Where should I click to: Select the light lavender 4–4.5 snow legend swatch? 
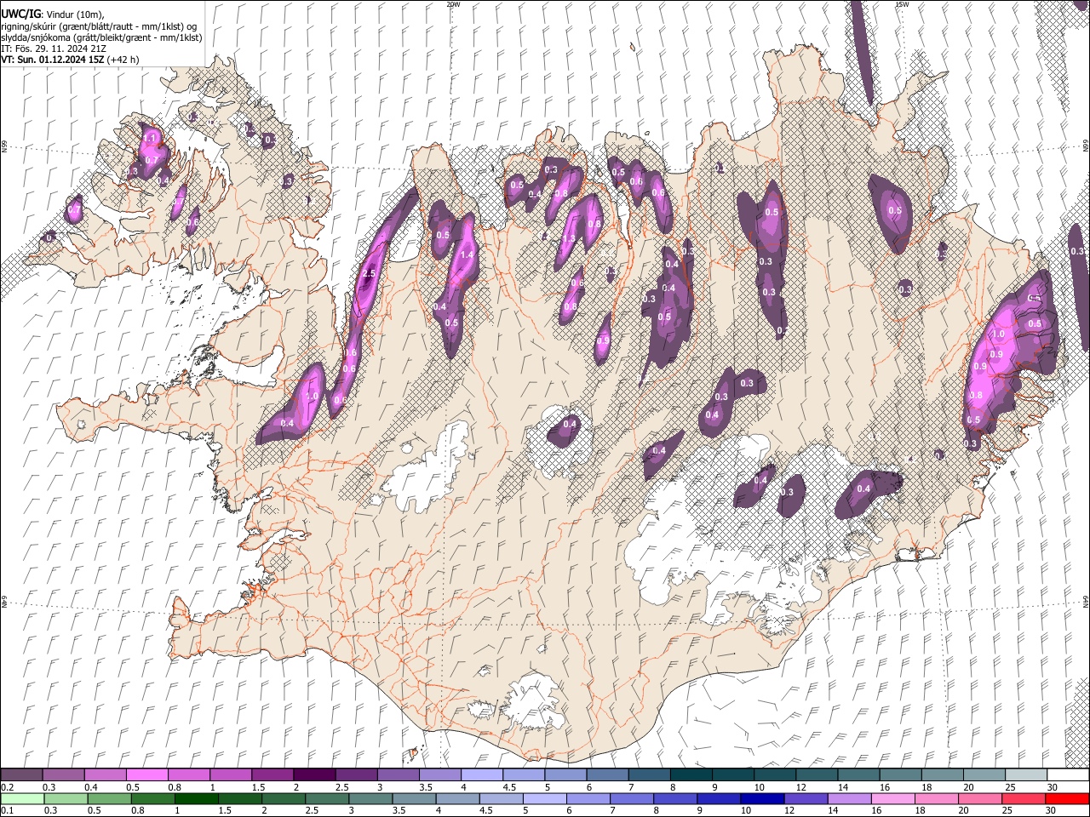pyautogui.click(x=482, y=775)
